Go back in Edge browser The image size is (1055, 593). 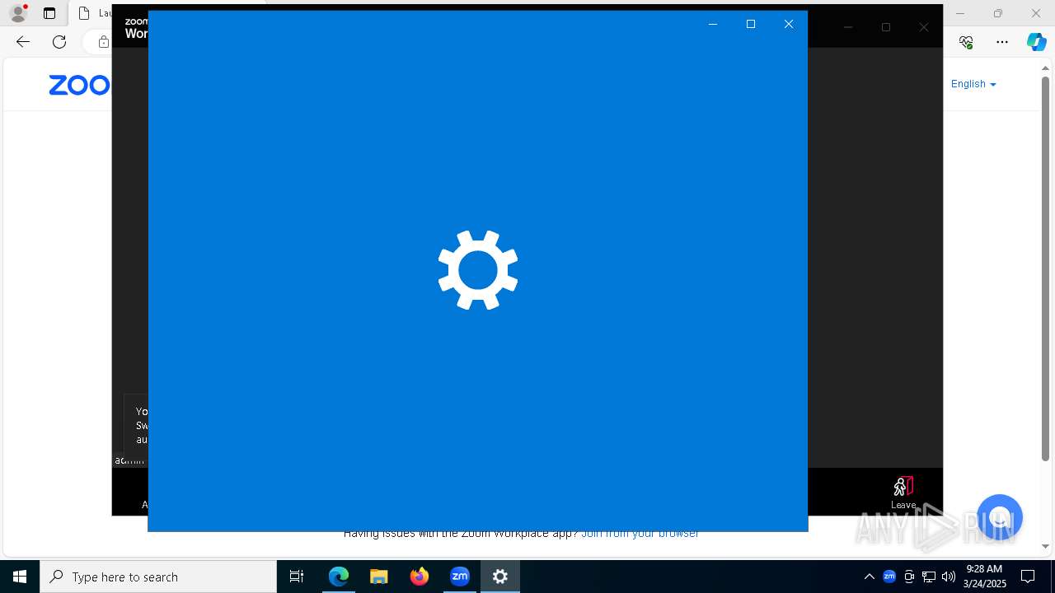23,42
